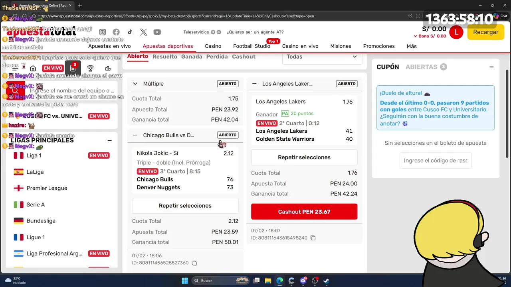Screen dimensions: 511x287
Task: Click the team name search field
Action: 72,91
